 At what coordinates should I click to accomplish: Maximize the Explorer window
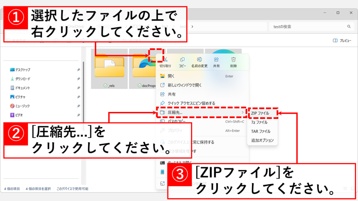tap(338, 13)
